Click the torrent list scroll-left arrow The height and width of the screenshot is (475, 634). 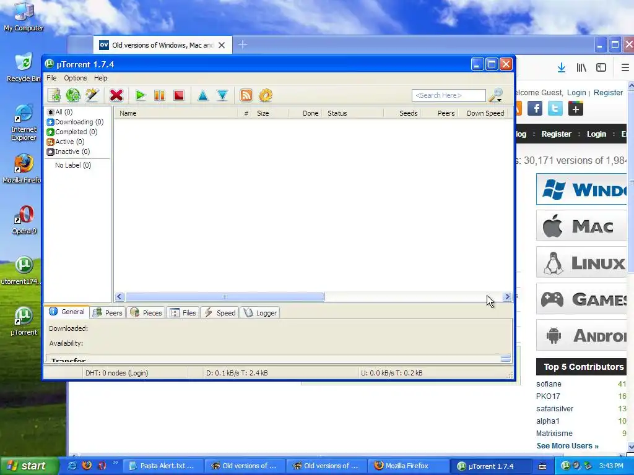pyautogui.click(x=119, y=297)
